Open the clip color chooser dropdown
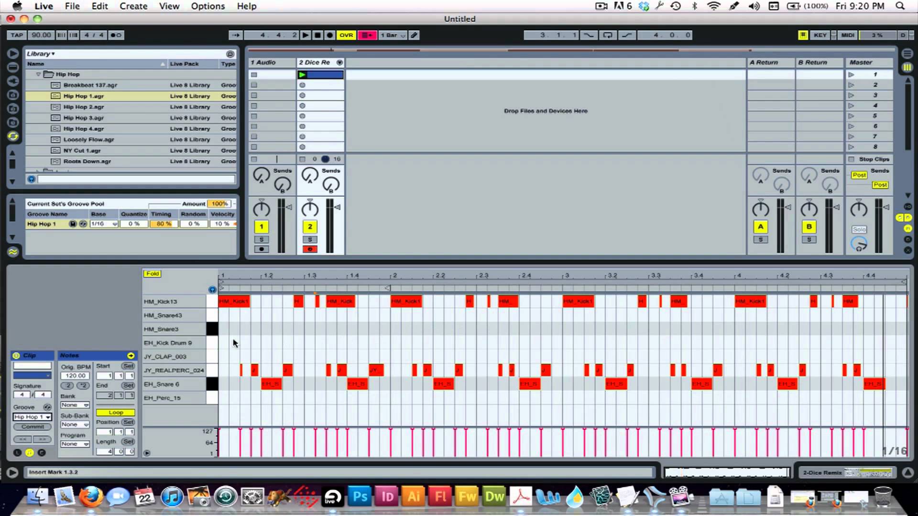This screenshot has width=918, height=516. [32, 376]
